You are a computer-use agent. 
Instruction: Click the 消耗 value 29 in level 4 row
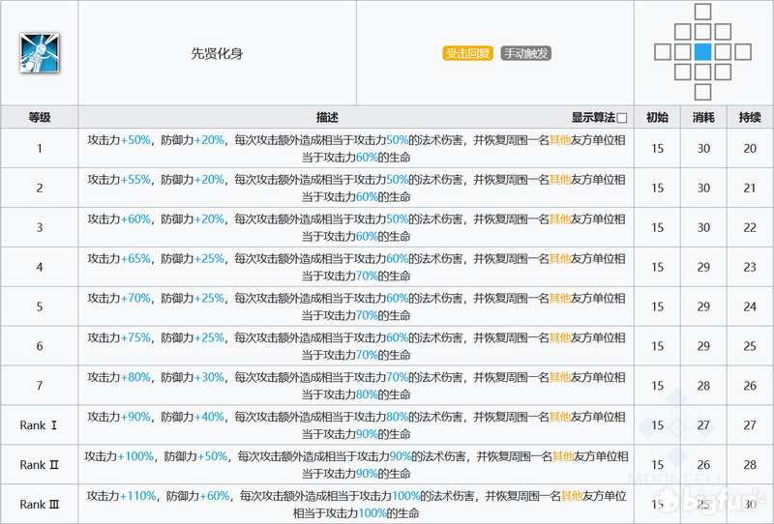tap(703, 267)
